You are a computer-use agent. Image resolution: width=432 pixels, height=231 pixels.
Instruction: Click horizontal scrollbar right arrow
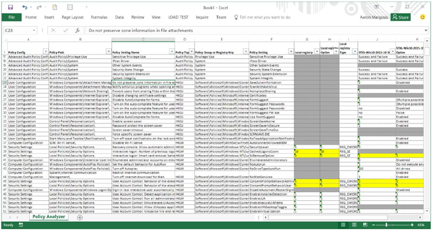[420, 217]
